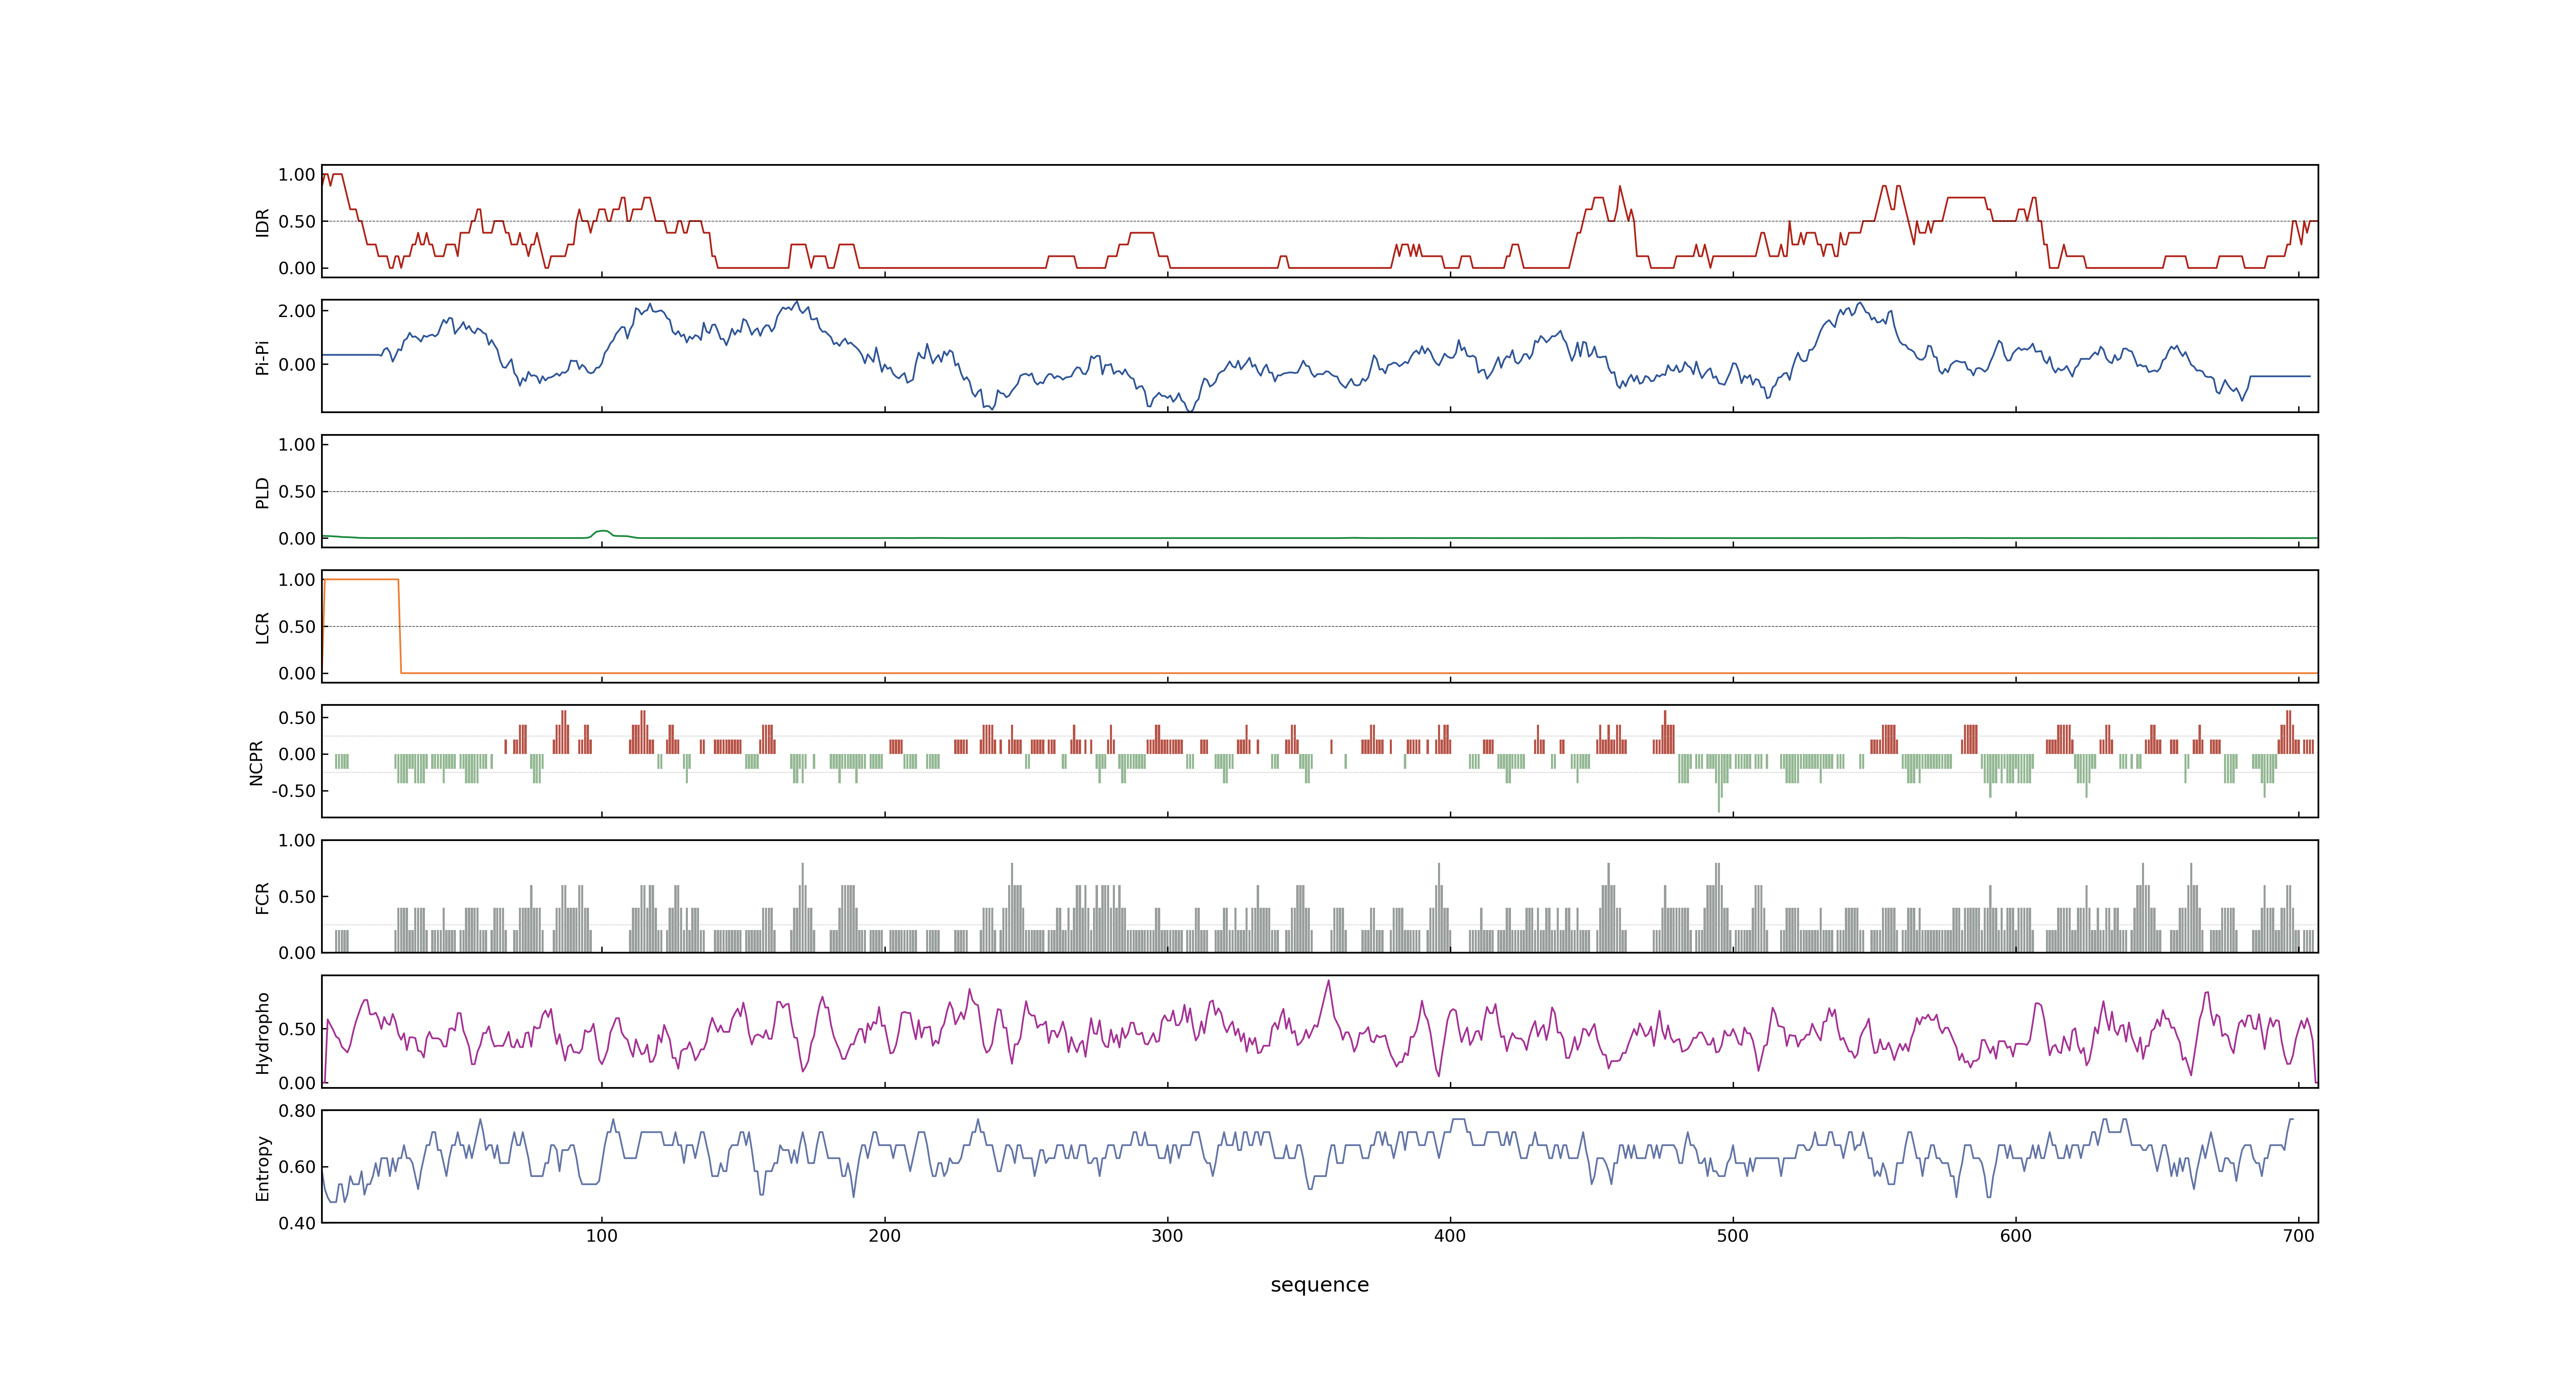
Task: Click the LCR y-axis label
Action: pos(263,627)
